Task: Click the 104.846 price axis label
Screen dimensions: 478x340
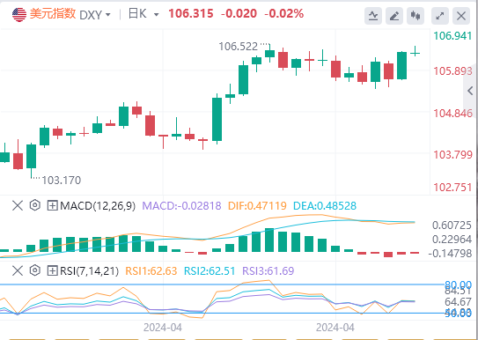Action: pyautogui.click(x=452, y=114)
